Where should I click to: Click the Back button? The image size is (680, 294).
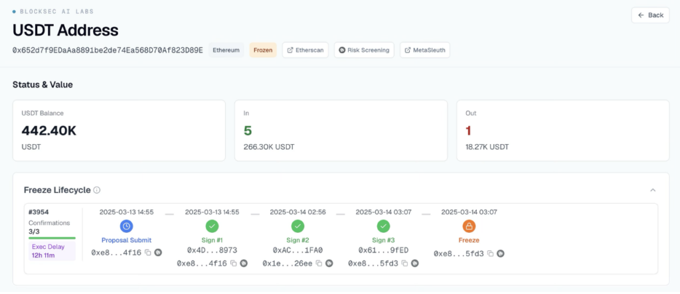[650, 15]
